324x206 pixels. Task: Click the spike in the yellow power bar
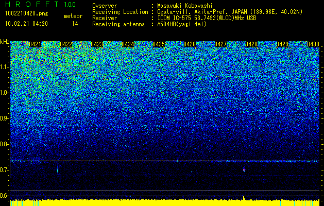[244, 198]
